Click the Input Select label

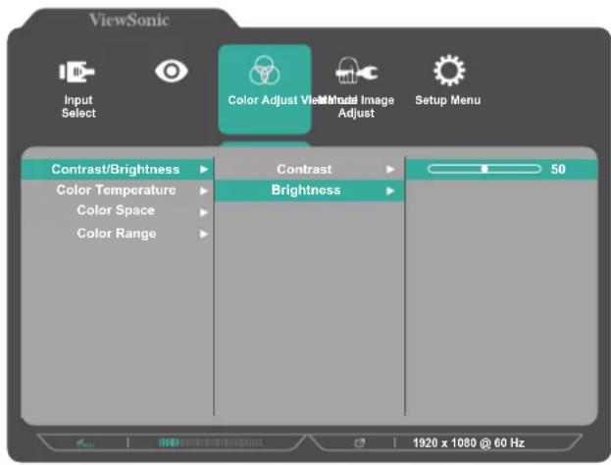(78, 106)
